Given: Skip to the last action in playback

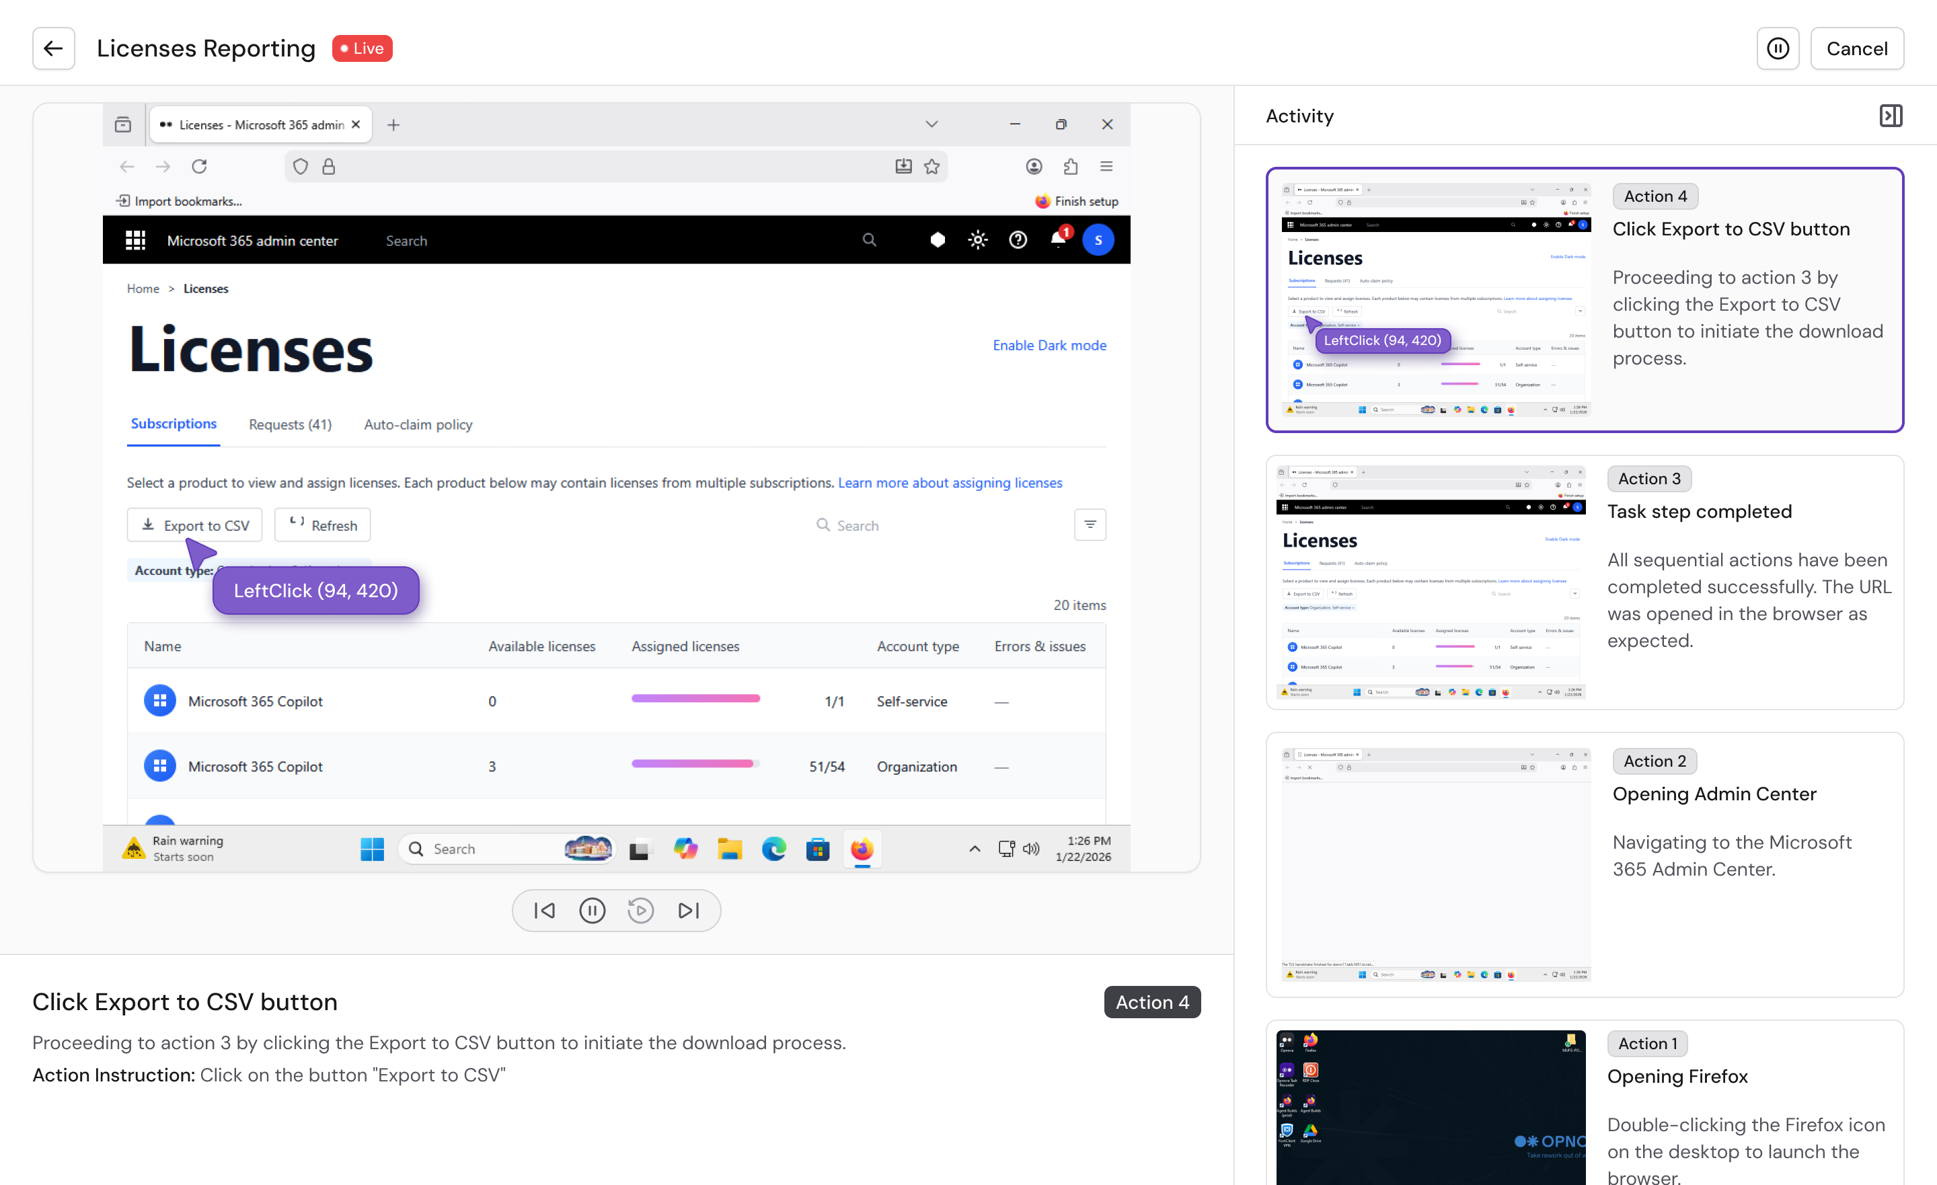Looking at the screenshot, I should click(x=689, y=911).
